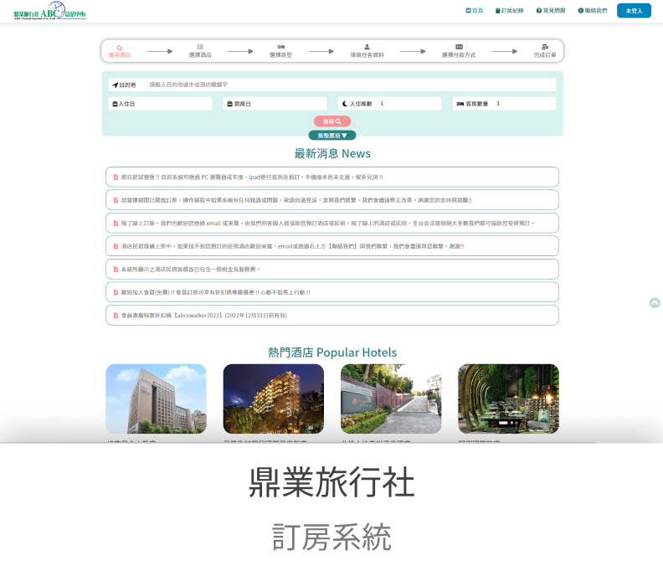Open fifth news item about taxes included
The width and height of the screenshot is (663, 576).
332,270
